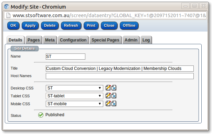Click into the Title input field
Image resolution: width=212 pixels, height=134 pixels.
(120, 69)
